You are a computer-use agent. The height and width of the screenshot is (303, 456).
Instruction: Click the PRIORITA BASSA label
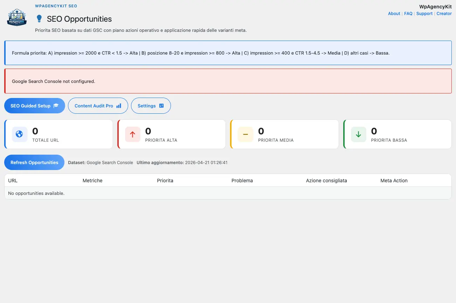click(x=389, y=140)
